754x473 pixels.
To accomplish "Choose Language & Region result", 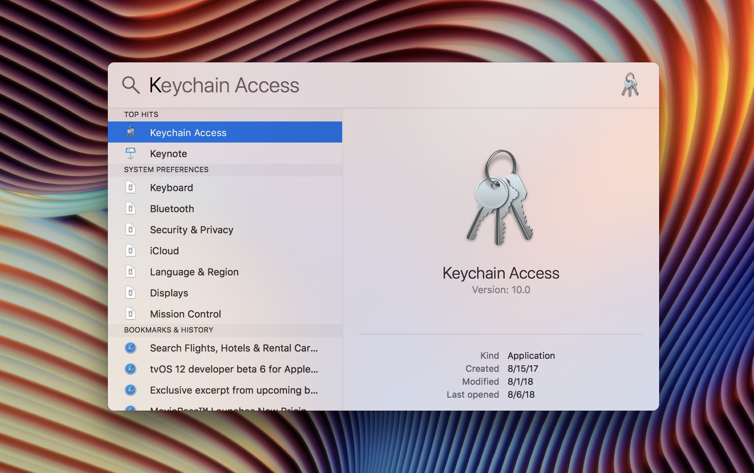I will 194,272.
